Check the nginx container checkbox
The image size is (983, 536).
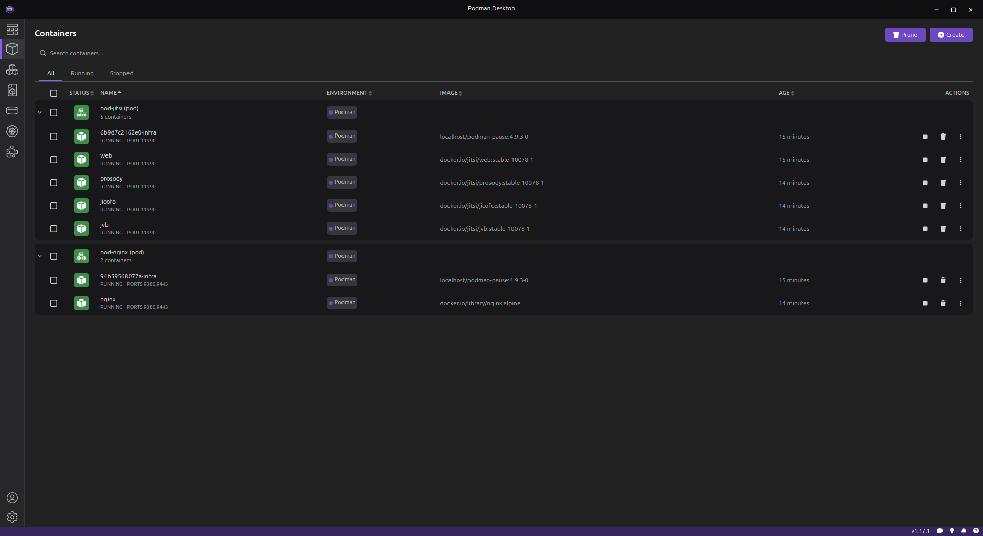(54, 303)
